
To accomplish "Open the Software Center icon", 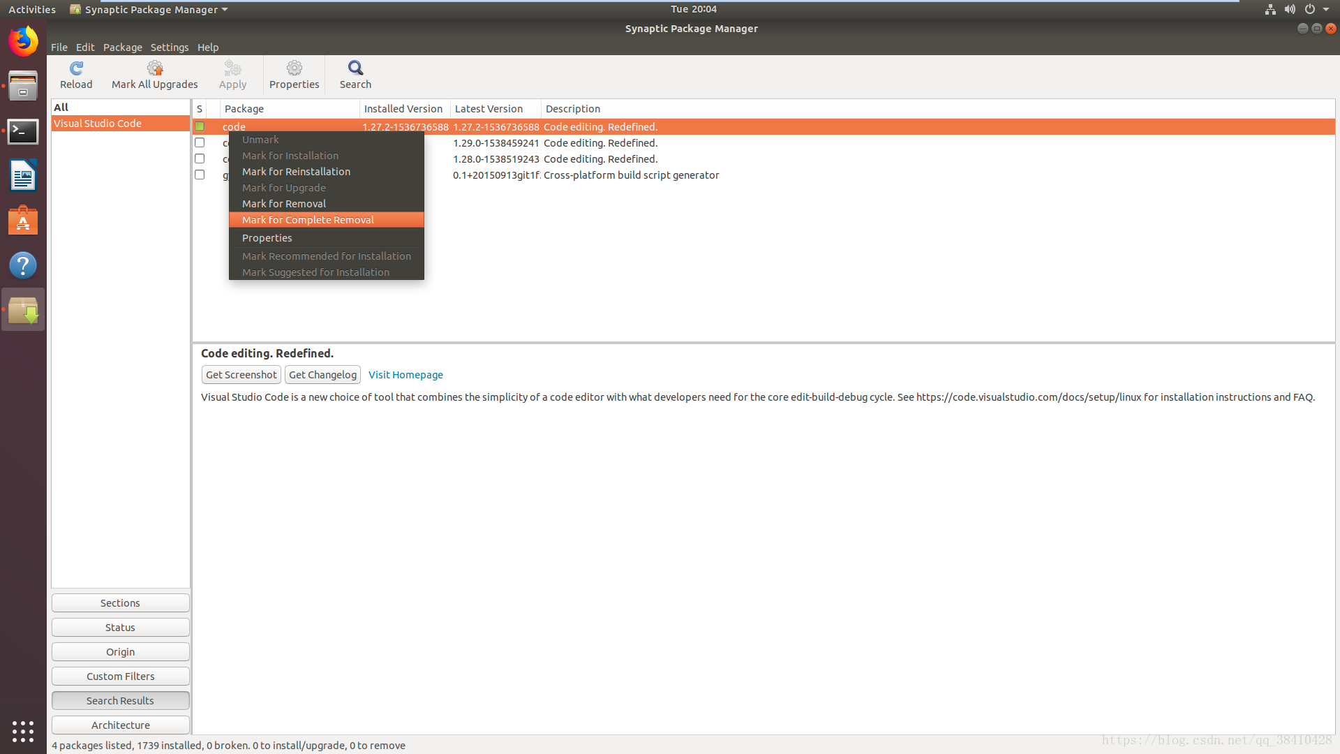I will click(x=23, y=221).
